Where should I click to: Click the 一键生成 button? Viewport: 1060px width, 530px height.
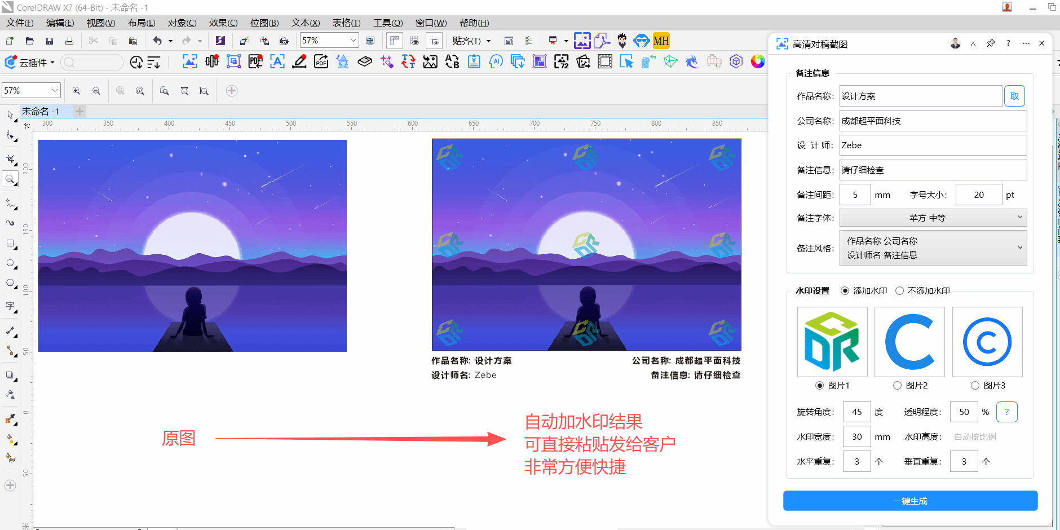tap(910, 501)
